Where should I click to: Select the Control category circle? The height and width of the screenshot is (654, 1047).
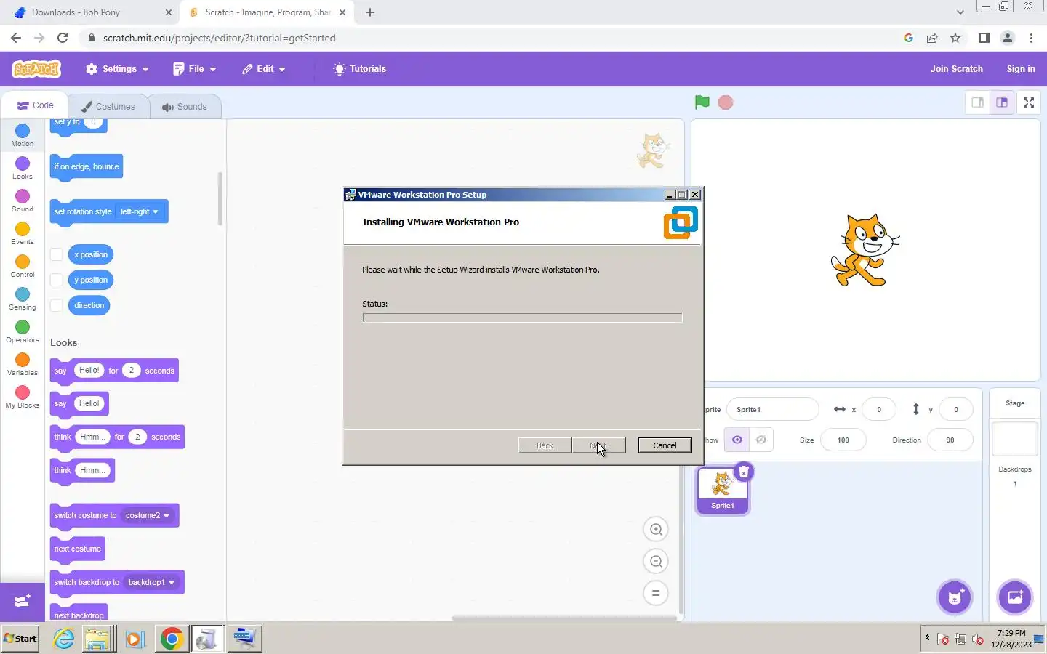pyautogui.click(x=23, y=262)
